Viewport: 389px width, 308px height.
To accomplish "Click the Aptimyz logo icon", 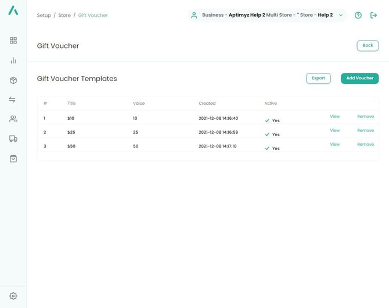I will (13, 10).
